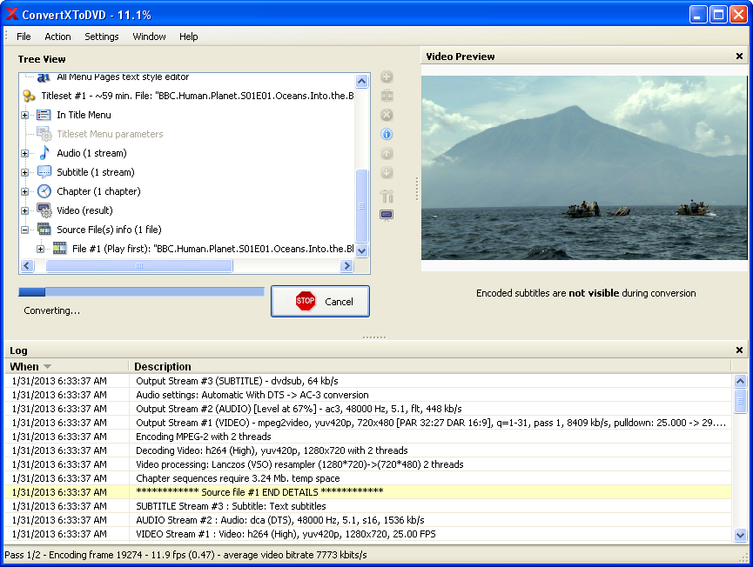
Task: Close the Log panel
Action: click(739, 350)
